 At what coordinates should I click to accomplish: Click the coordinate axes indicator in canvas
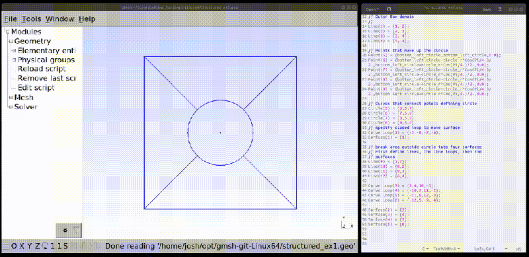point(348,223)
